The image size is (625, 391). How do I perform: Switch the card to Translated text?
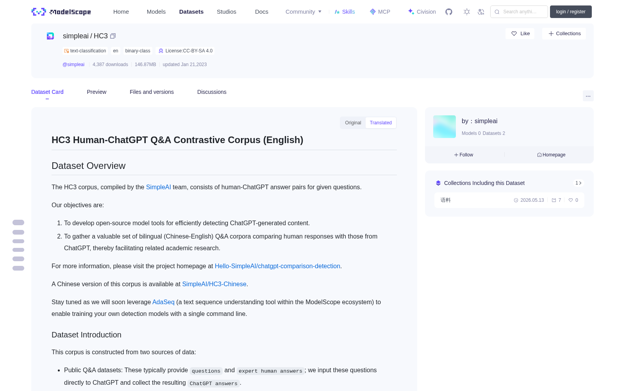381,123
